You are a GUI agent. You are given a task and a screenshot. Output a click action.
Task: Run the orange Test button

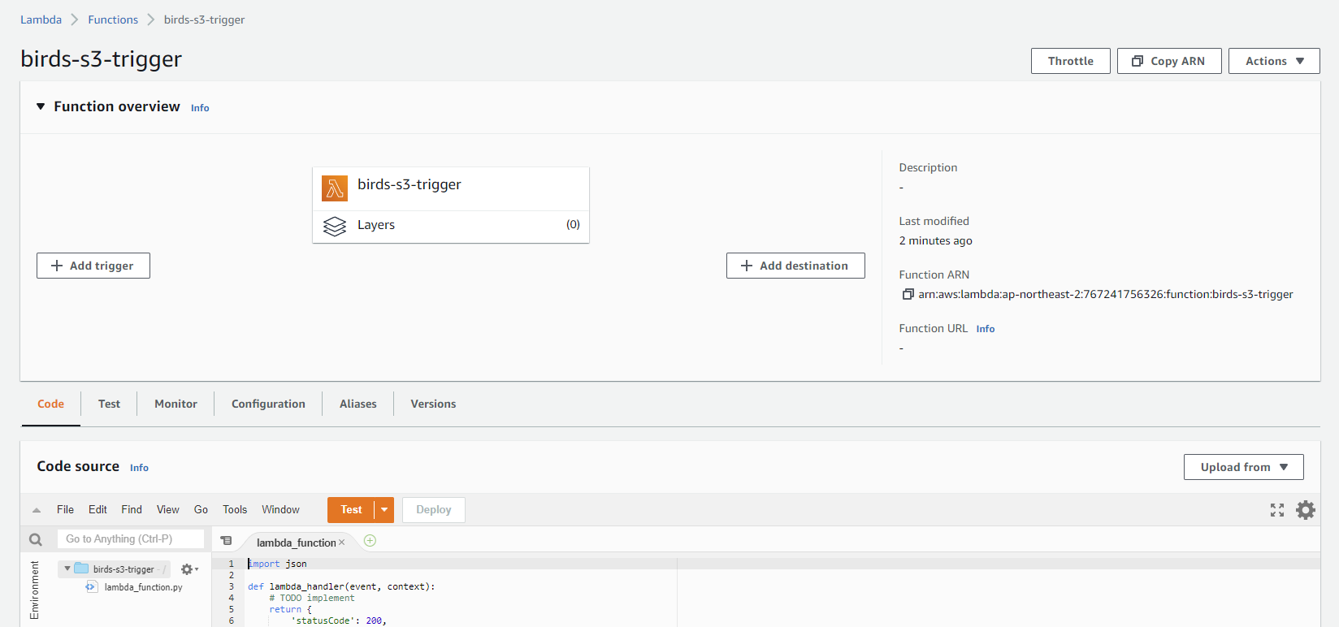tap(351, 510)
